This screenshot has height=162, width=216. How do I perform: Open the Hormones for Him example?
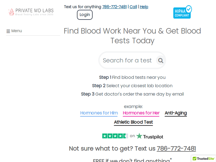[99, 113]
